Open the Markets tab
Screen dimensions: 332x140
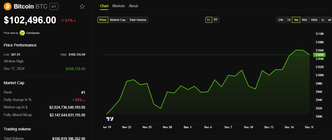tap(118, 6)
